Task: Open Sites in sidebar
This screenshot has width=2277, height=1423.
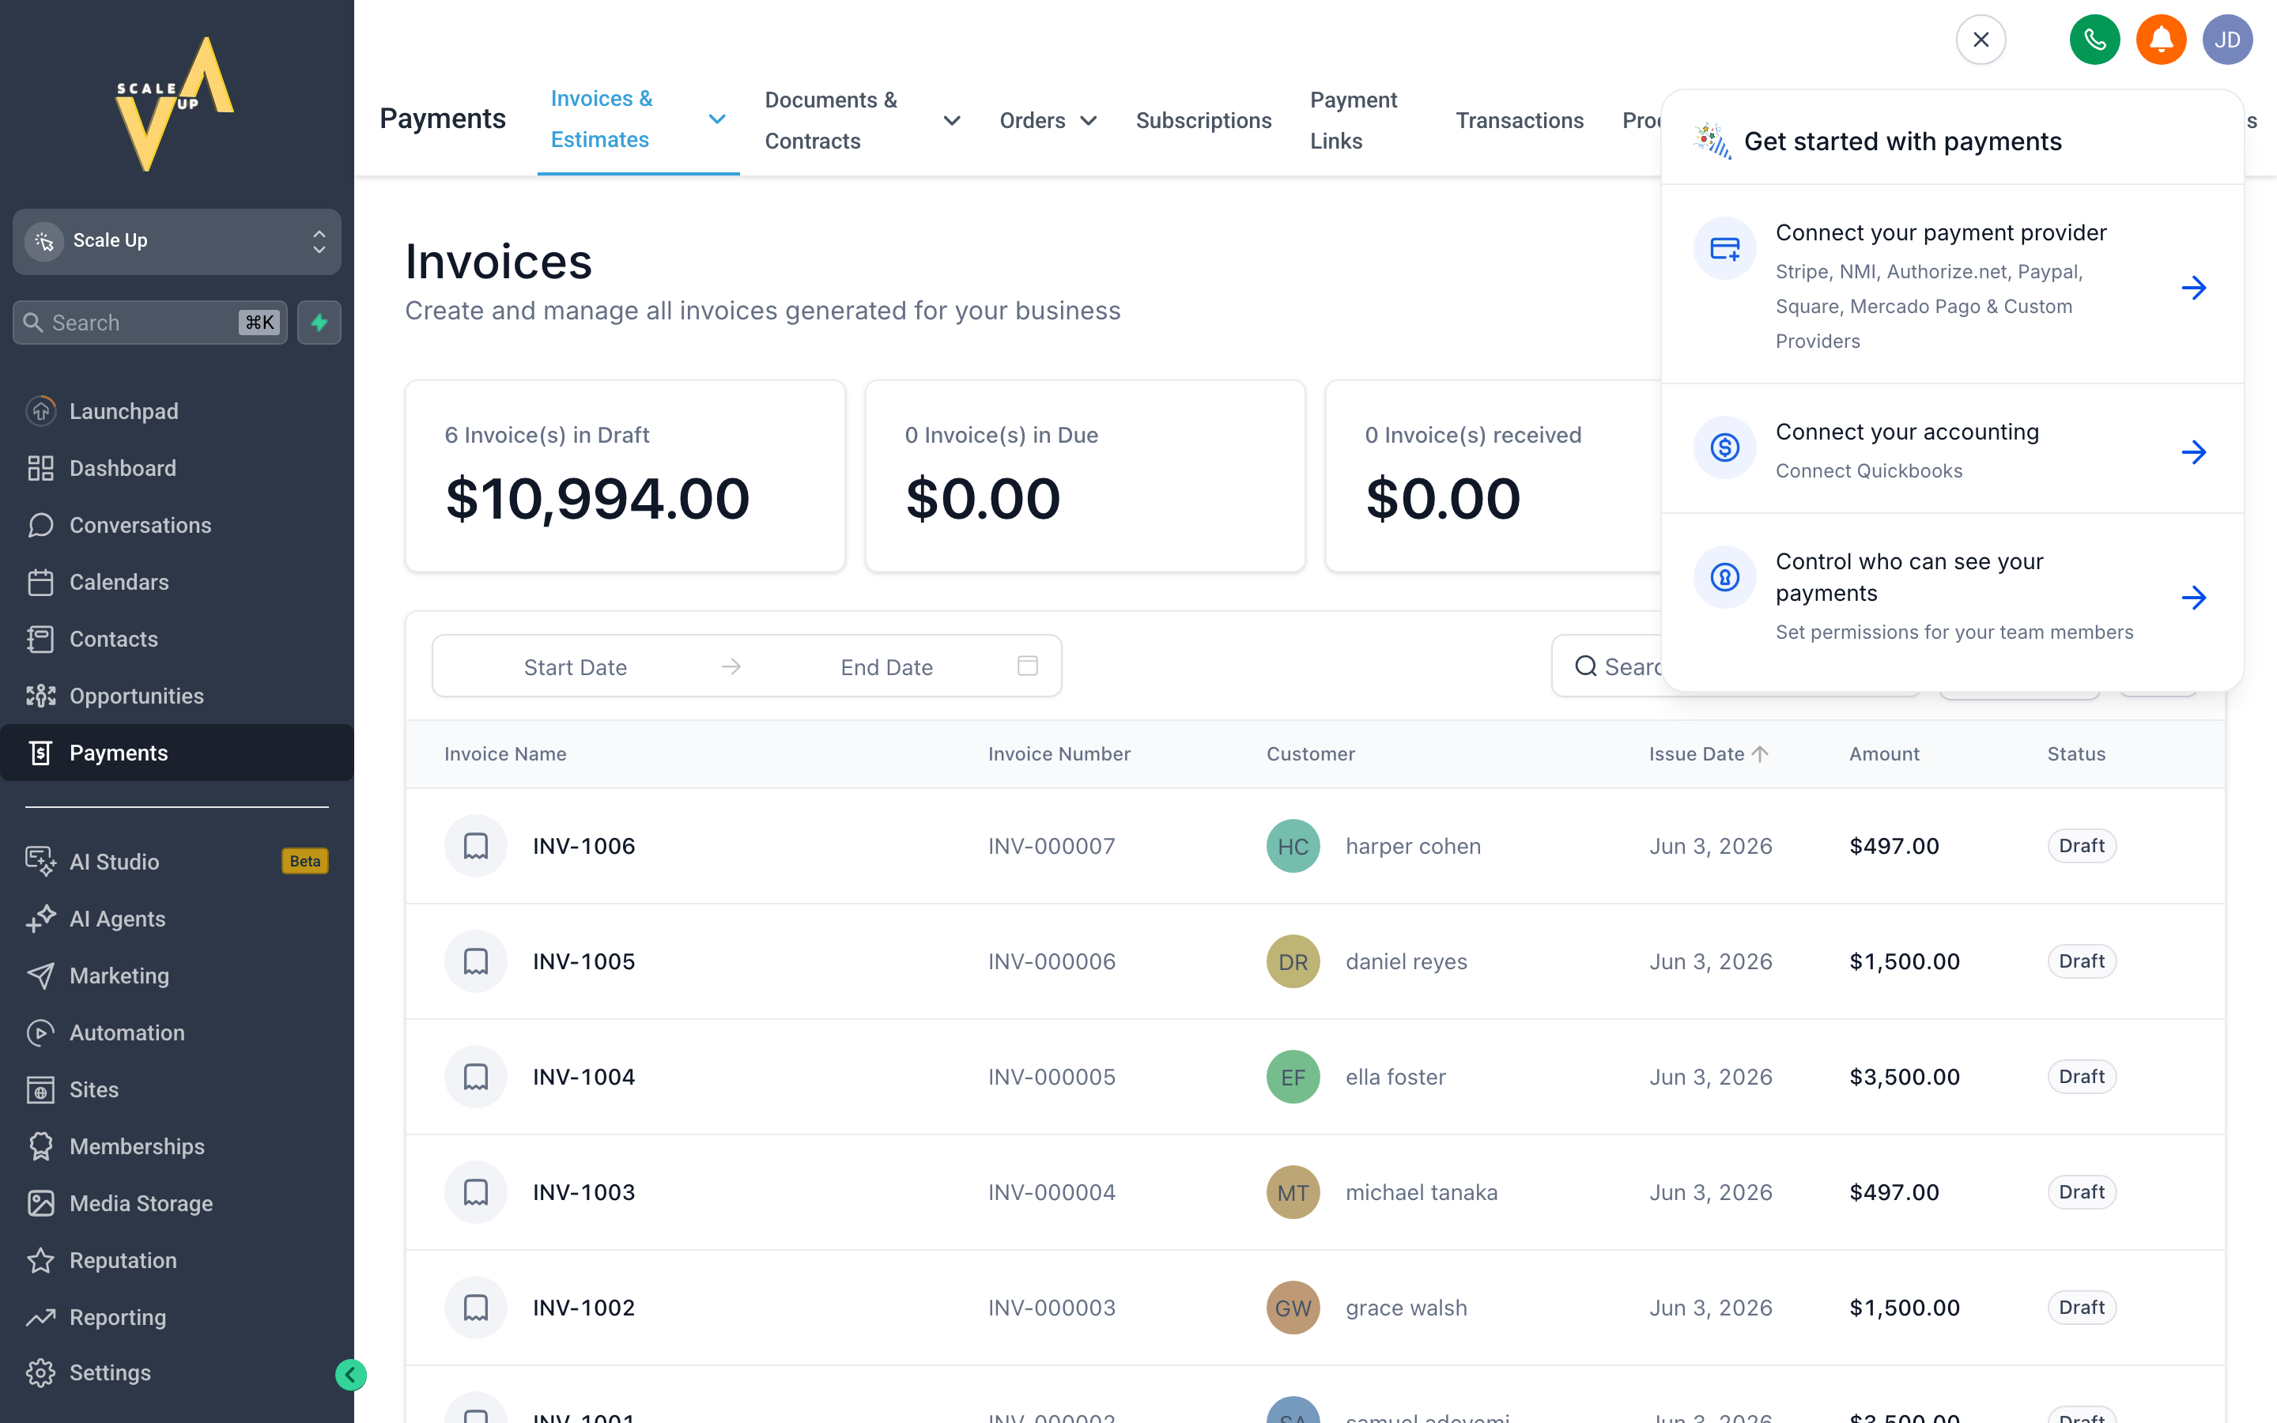Action: [x=177, y=1089]
